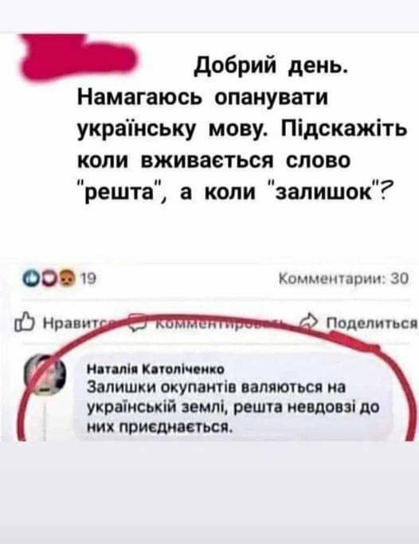Click the heart reaction emoji
Screen dimensions: 419x544
coord(51,279)
